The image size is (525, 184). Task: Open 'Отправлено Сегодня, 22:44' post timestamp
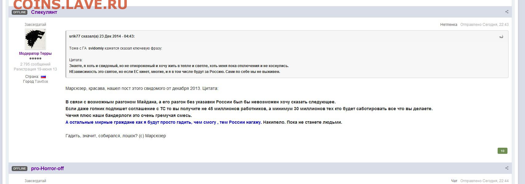(484, 181)
